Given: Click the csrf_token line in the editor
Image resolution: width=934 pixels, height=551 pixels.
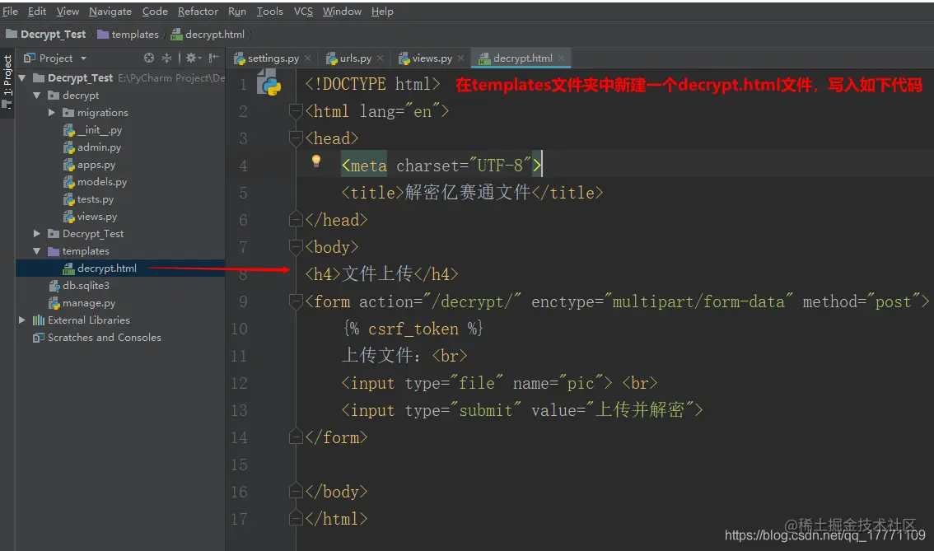Looking at the screenshot, I should point(413,329).
